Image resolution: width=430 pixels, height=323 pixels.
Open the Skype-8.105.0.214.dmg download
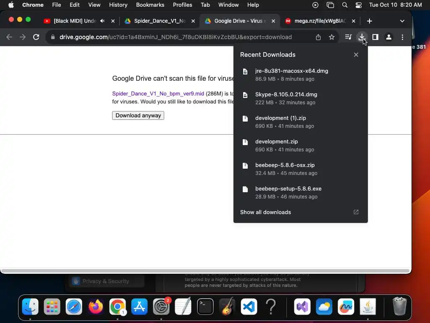pyautogui.click(x=301, y=98)
